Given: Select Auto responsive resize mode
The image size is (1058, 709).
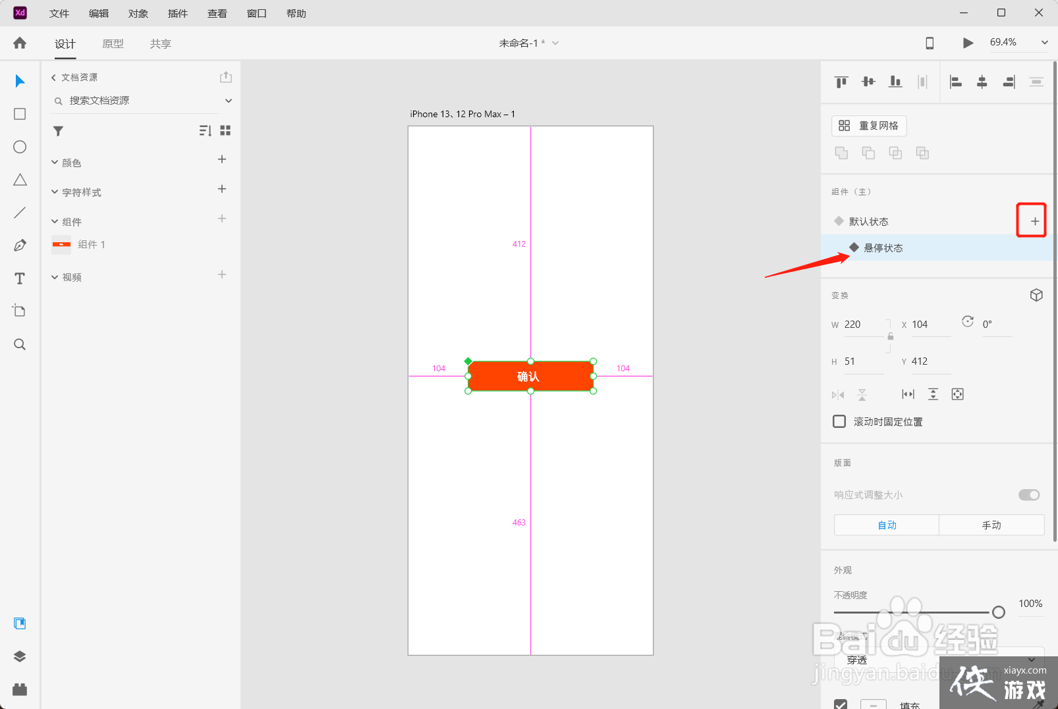Looking at the screenshot, I should 887,525.
